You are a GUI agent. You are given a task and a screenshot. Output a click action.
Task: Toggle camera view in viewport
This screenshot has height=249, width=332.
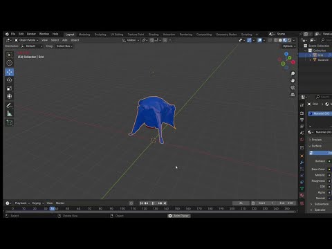pos(293,88)
